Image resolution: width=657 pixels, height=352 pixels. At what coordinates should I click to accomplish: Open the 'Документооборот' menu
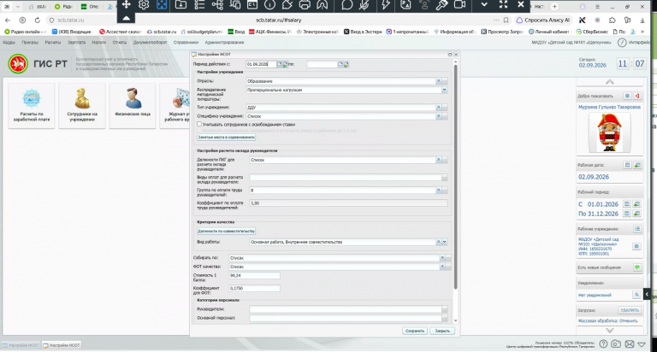(150, 42)
